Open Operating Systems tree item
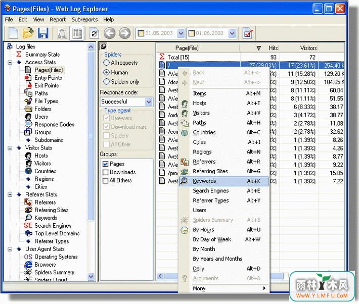The image size is (359, 304). (56, 257)
